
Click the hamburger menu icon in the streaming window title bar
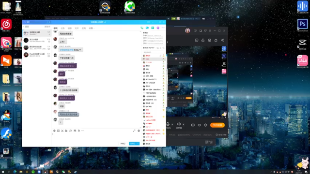(x=210, y=31)
